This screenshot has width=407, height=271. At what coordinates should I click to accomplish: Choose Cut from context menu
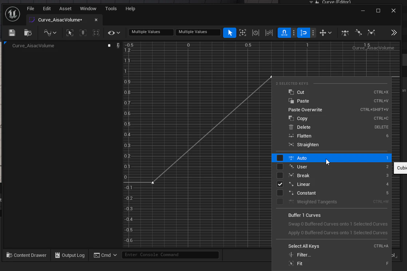332,92
